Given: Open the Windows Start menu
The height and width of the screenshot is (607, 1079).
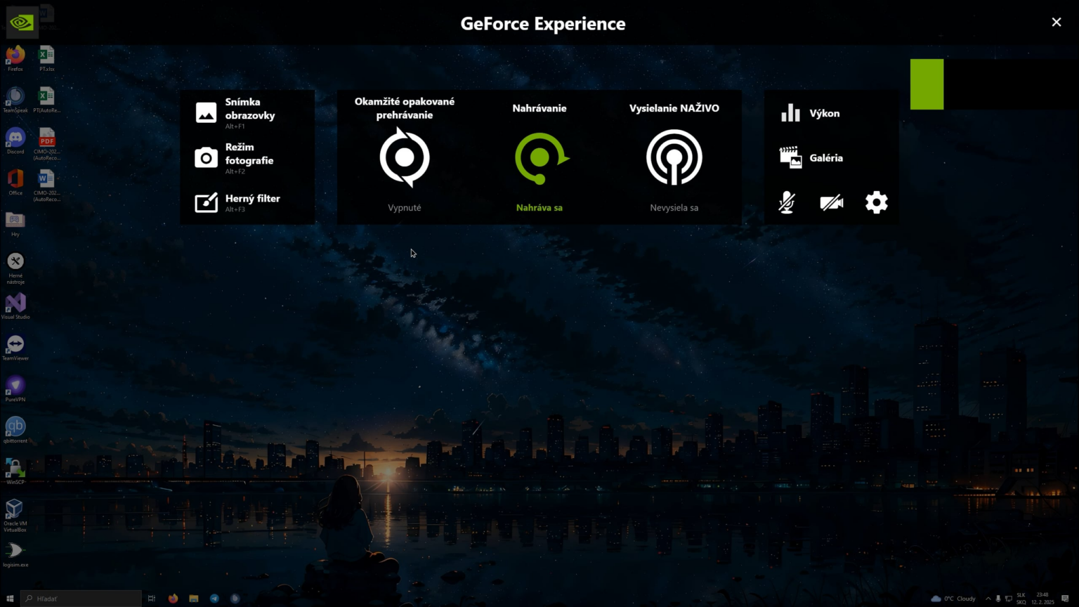Looking at the screenshot, I should 10,599.
